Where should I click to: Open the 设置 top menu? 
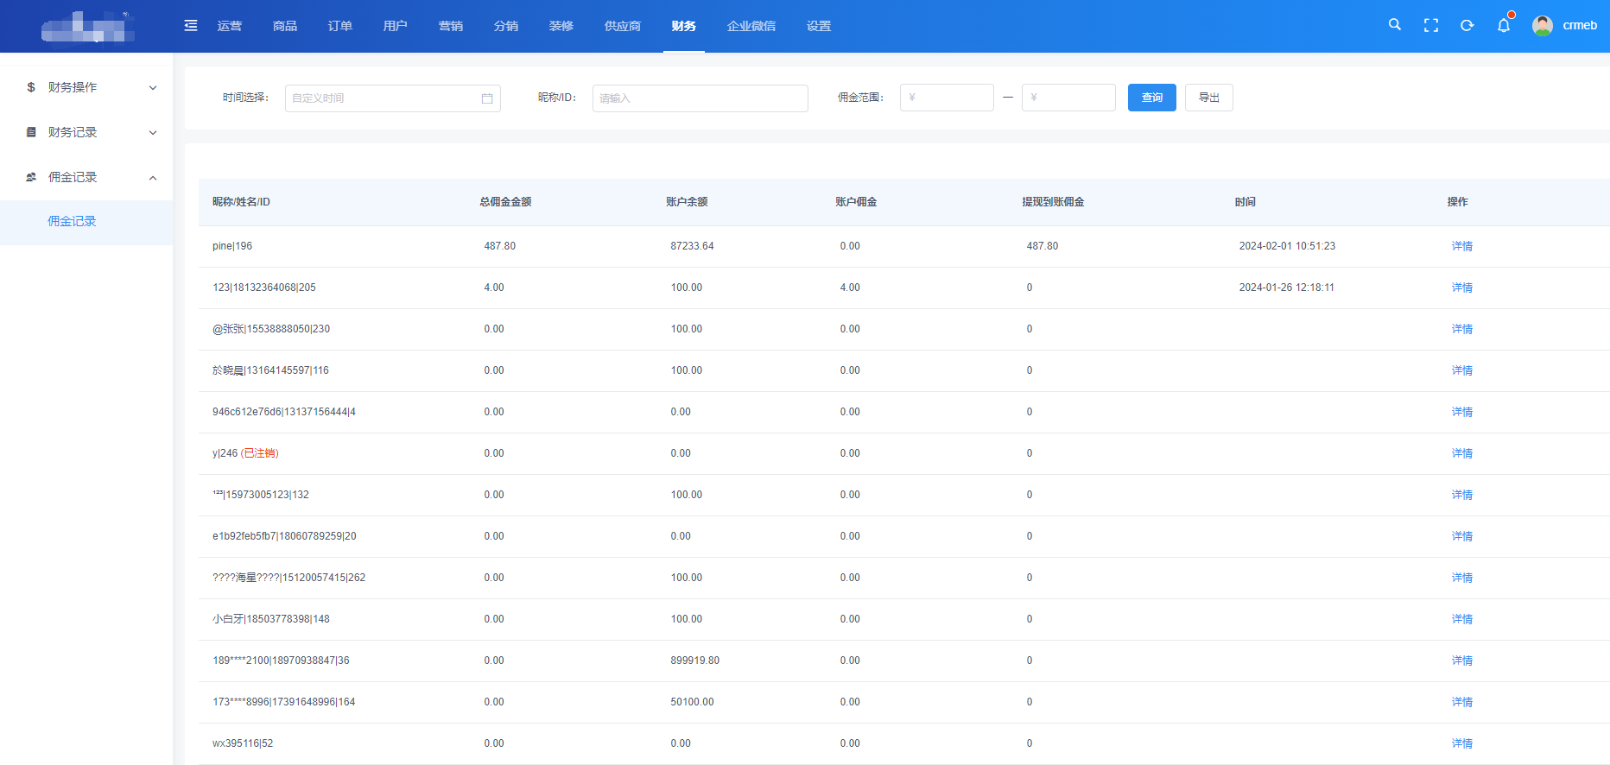pos(819,26)
